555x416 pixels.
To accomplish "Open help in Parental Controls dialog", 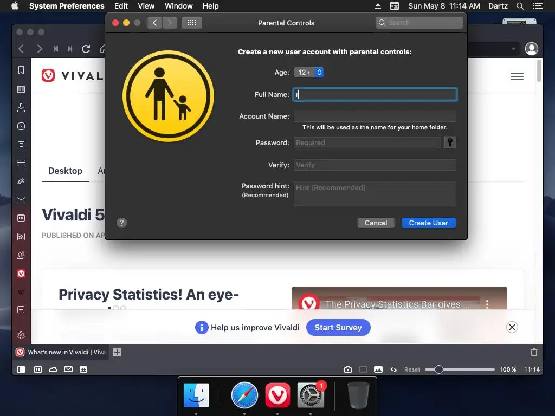I will pos(121,223).
